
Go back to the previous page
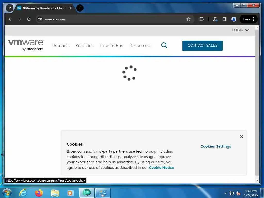(10, 19)
